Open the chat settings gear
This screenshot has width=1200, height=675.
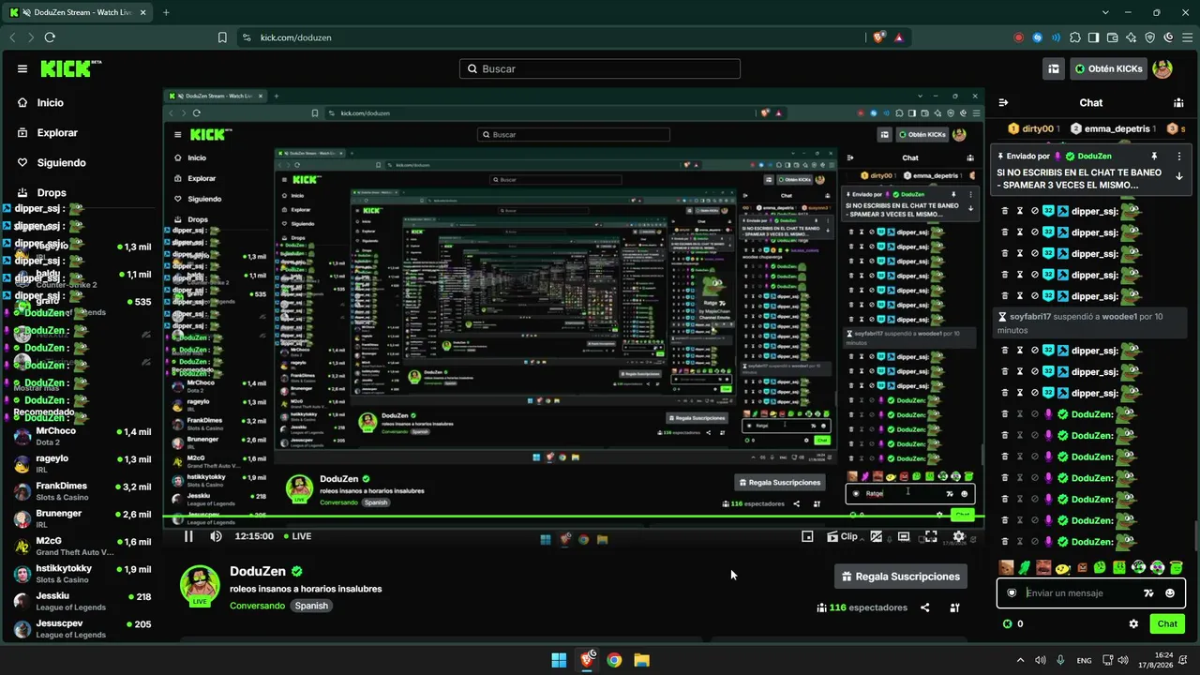[x=1133, y=623]
